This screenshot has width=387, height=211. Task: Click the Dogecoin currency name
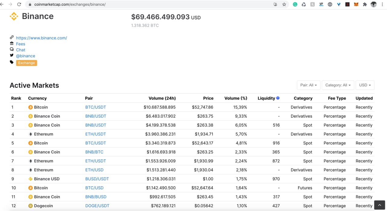click(44, 206)
